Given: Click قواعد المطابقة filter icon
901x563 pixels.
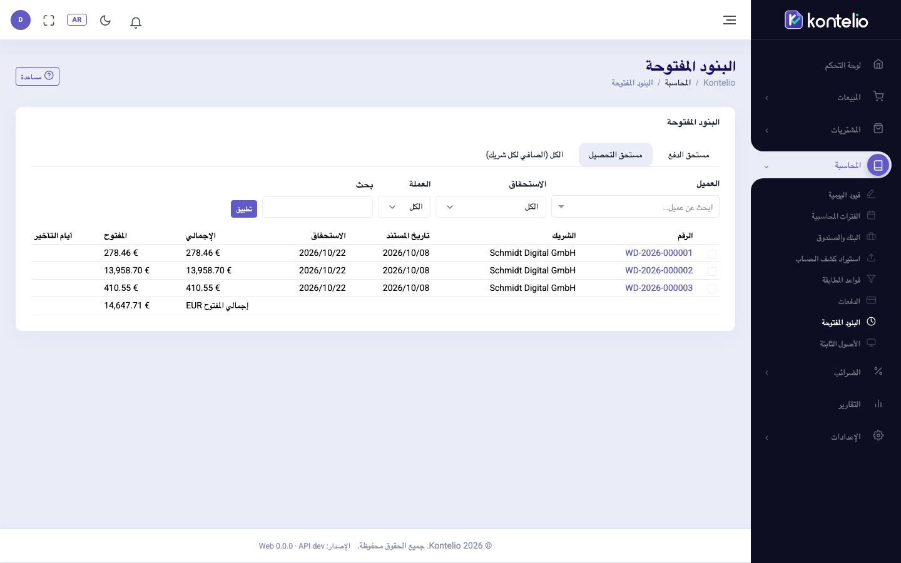Looking at the screenshot, I should [871, 279].
